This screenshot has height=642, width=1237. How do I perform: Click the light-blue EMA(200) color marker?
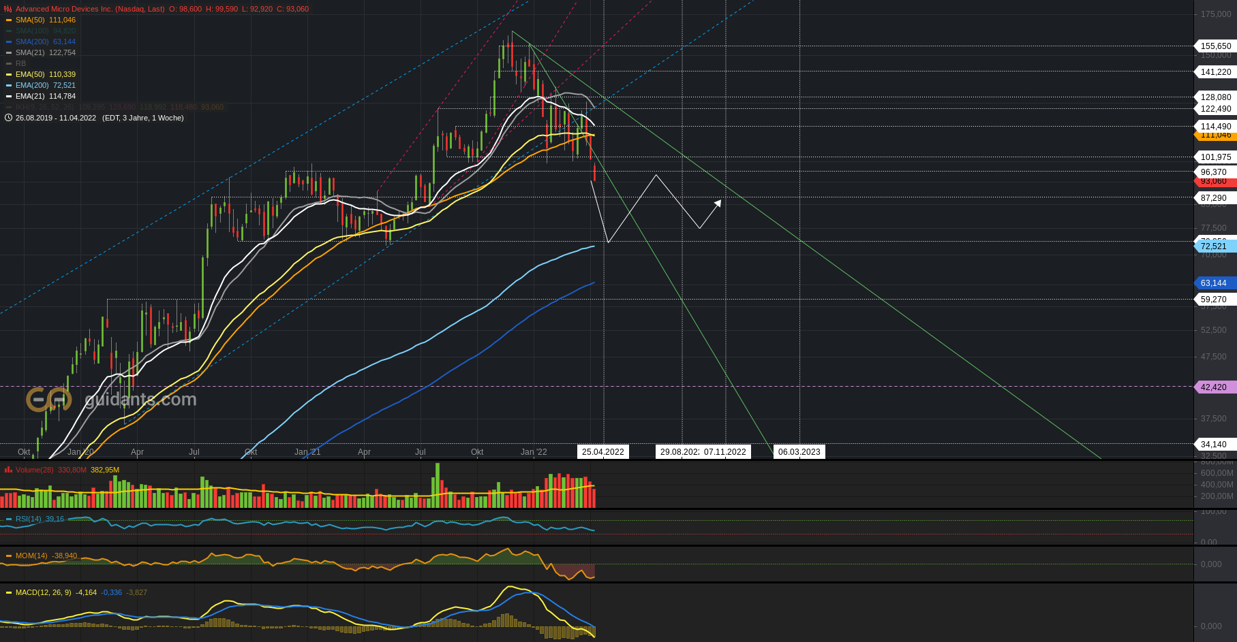[x=9, y=86]
